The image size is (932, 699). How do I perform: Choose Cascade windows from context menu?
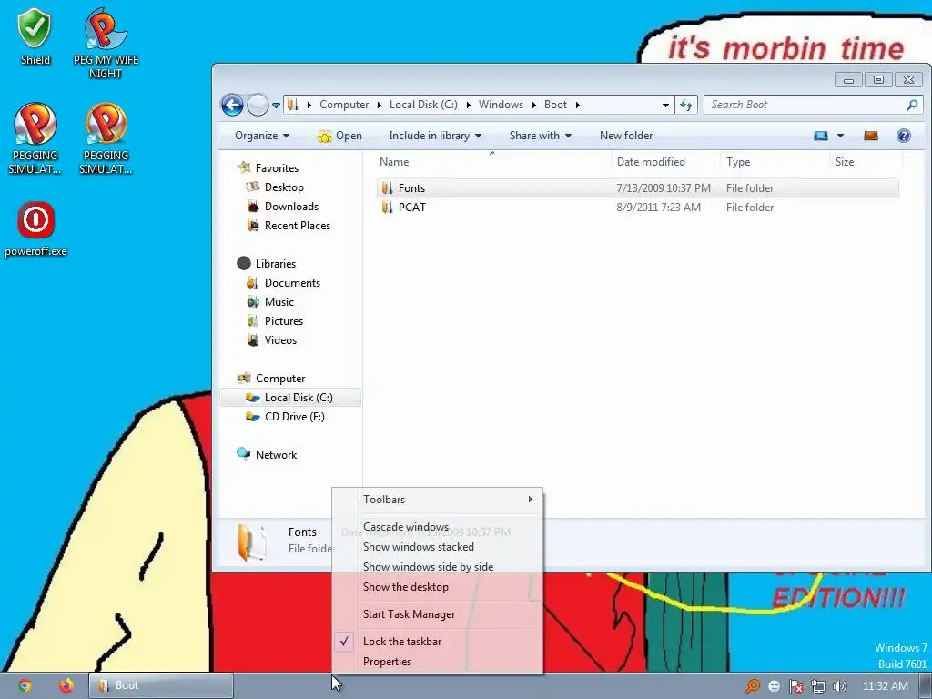[438, 527]
